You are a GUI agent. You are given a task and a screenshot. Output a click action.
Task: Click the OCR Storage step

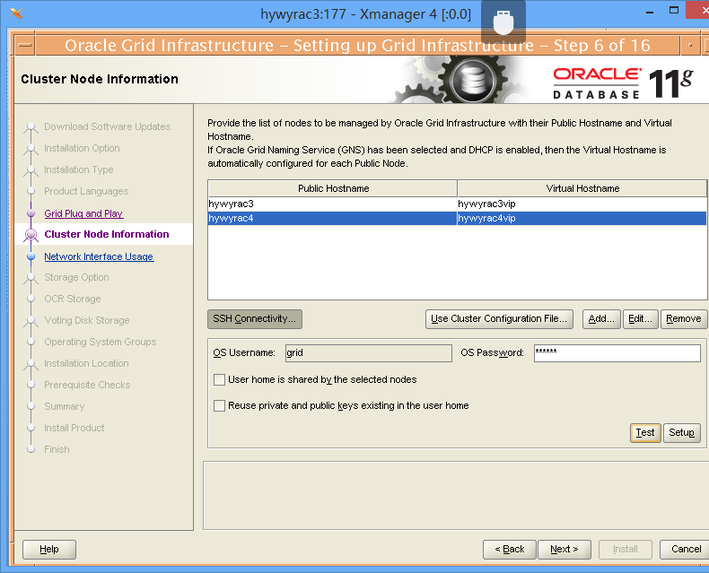[73, 299]
